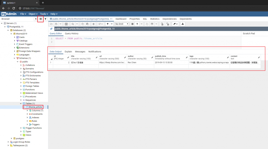The image size is (268, 149).
Task: Expand the Sequences tree node
Action: (21, 100)
